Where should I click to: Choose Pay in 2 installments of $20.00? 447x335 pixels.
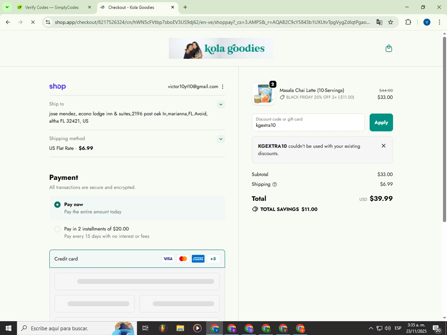(x=58, y=229)
